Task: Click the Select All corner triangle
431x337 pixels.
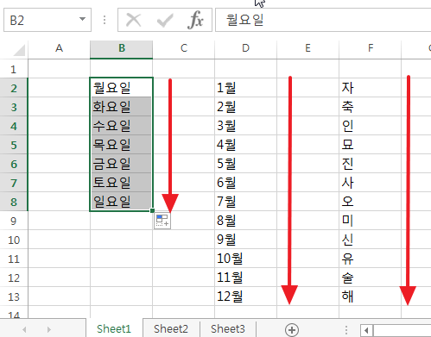Action: point(19,50)
